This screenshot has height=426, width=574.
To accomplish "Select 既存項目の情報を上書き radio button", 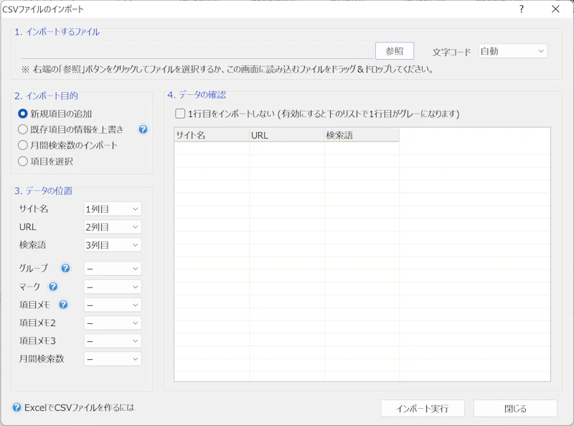I will (23, 129).
